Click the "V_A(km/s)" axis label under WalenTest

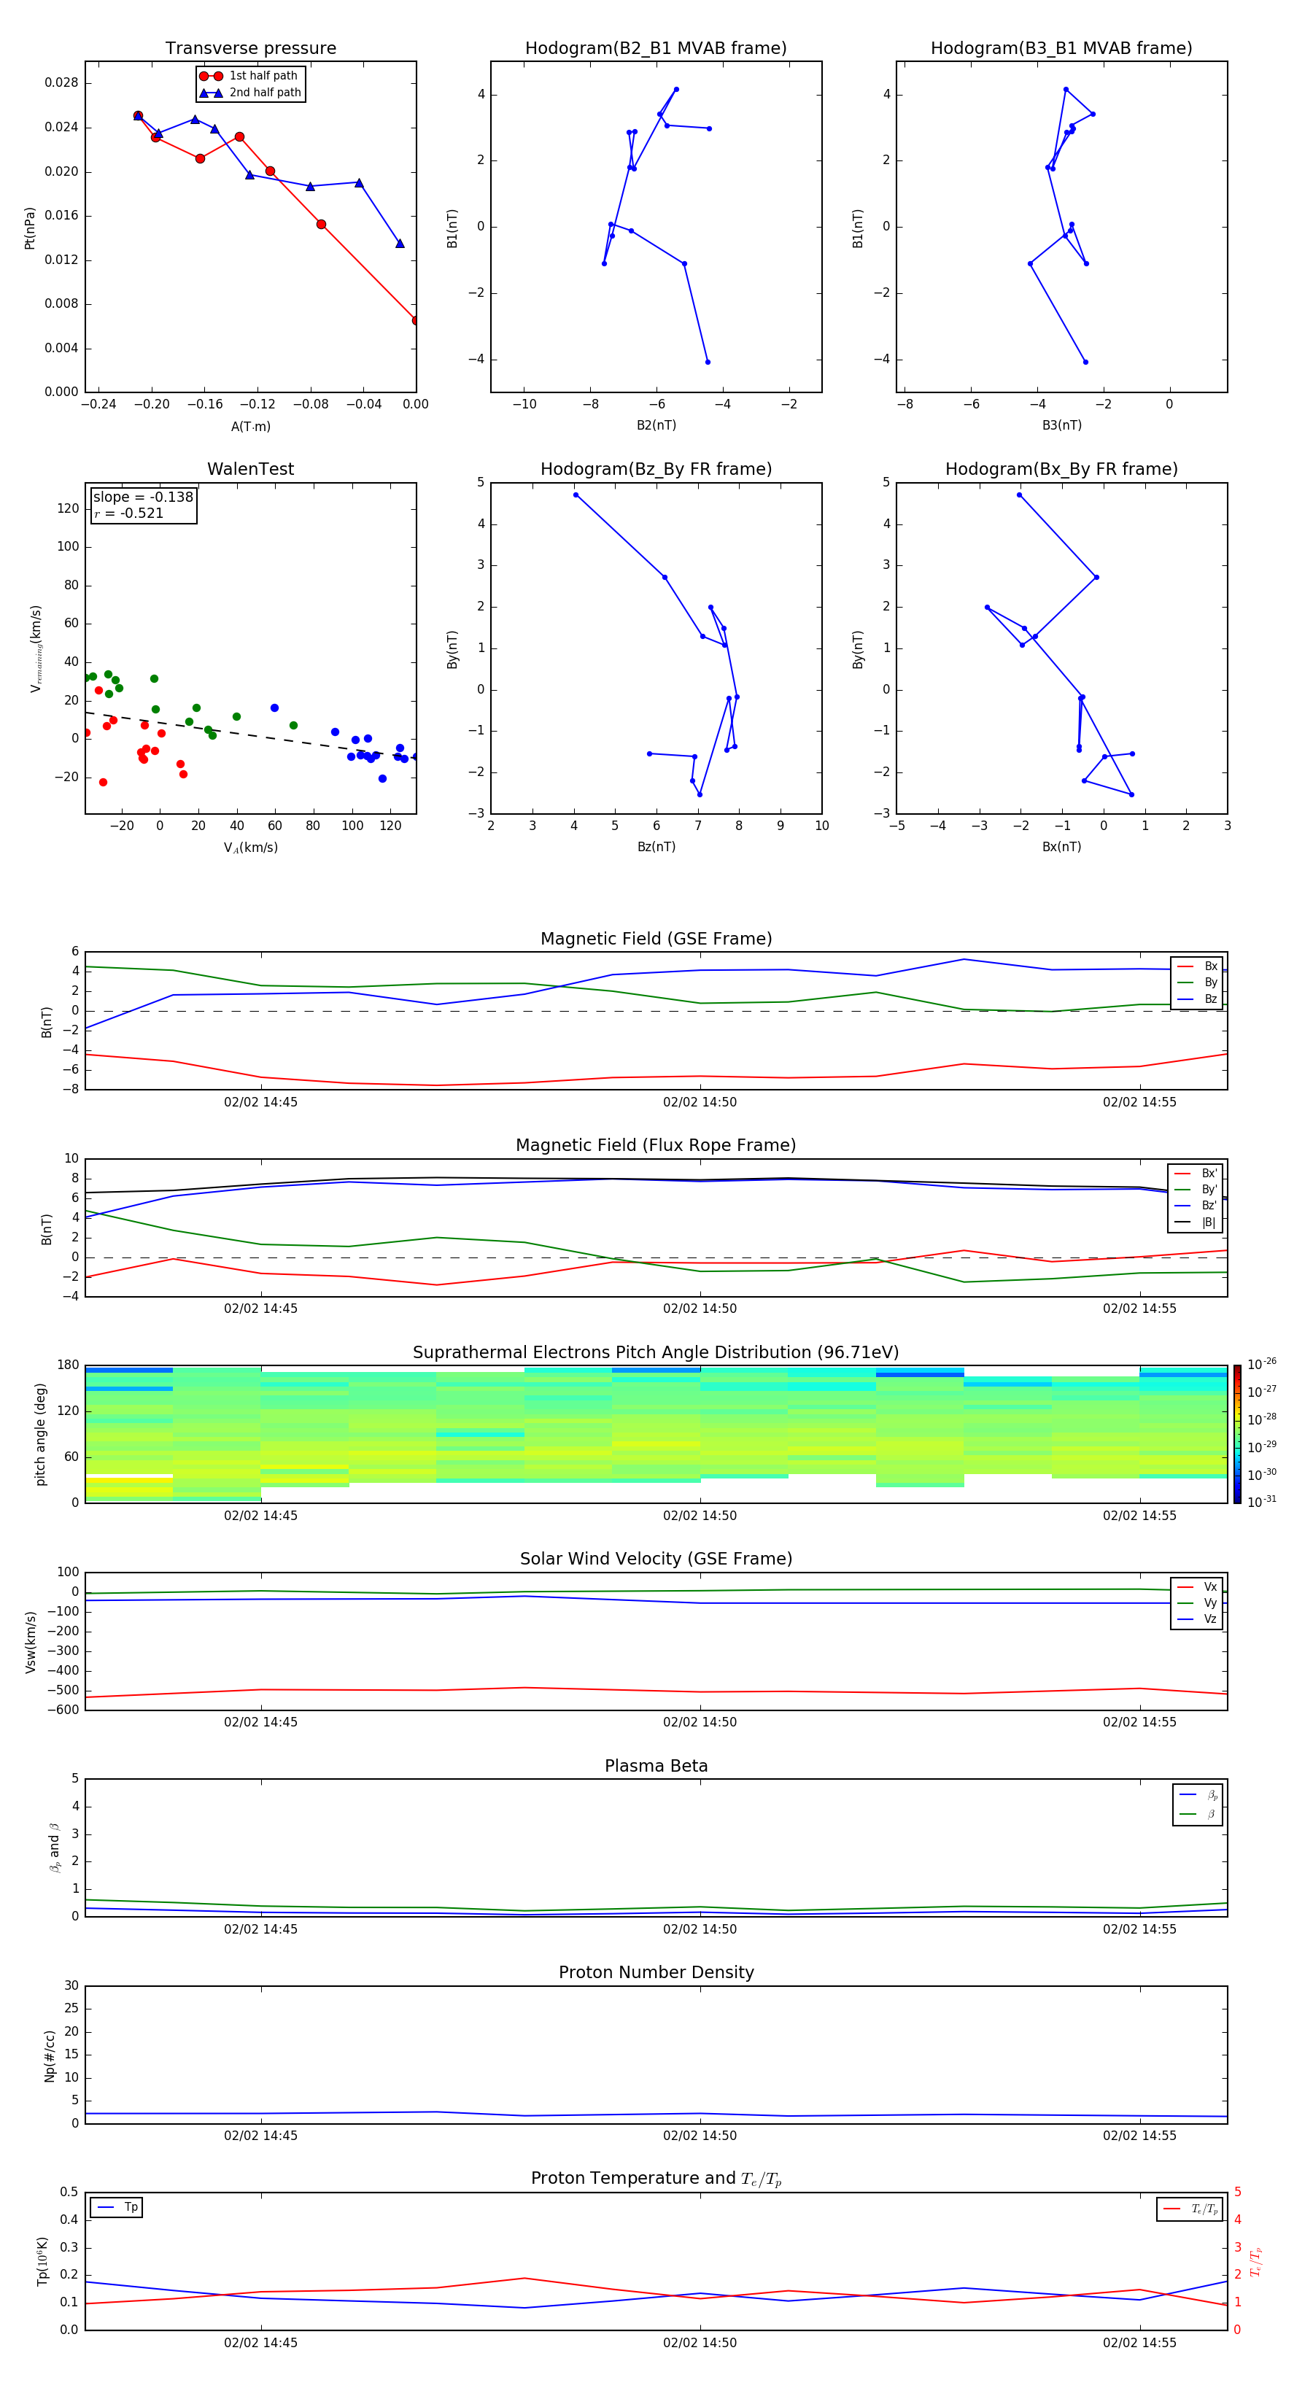point(250,848)
